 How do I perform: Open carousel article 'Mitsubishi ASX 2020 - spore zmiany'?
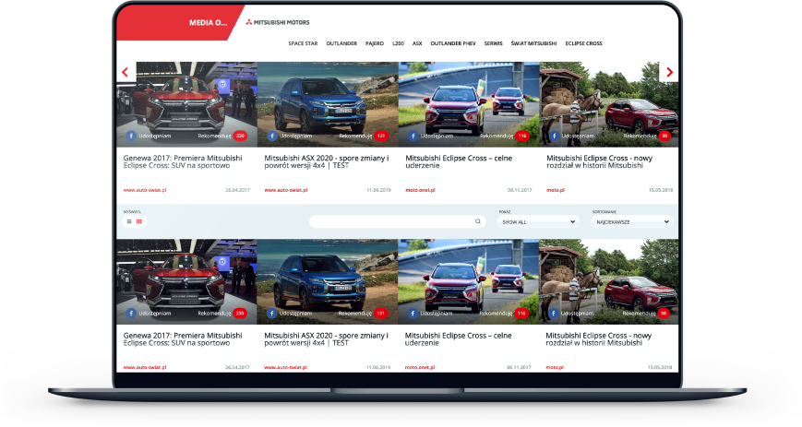click(x=327, y=161)
